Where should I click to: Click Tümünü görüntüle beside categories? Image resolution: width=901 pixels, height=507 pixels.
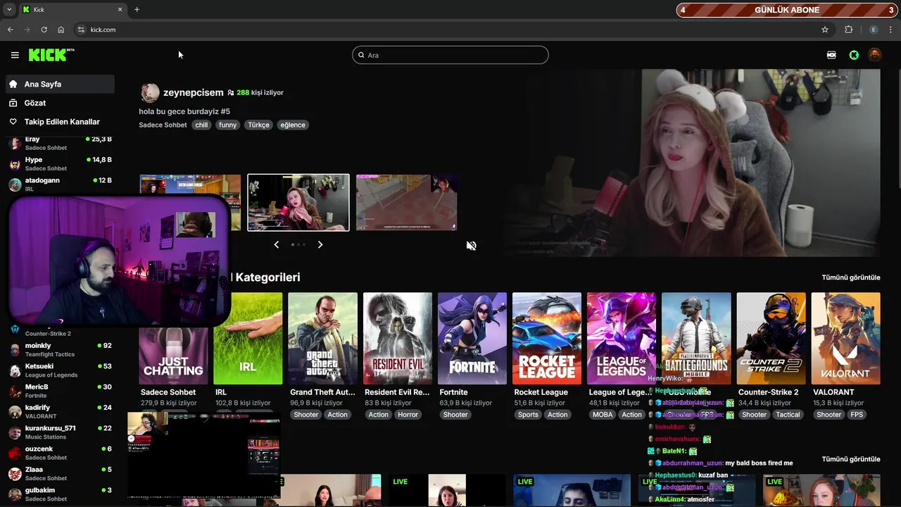(851, 277)
